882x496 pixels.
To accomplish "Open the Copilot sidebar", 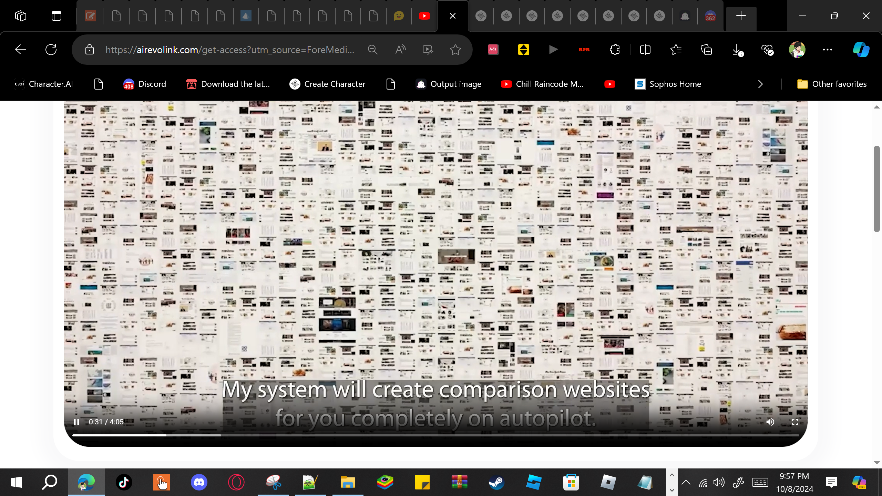I will tap(861, 50).
